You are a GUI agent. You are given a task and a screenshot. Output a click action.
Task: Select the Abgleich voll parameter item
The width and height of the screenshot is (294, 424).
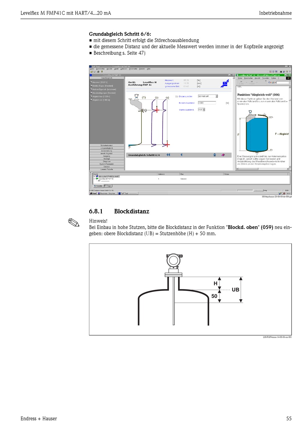click(100, 100)
